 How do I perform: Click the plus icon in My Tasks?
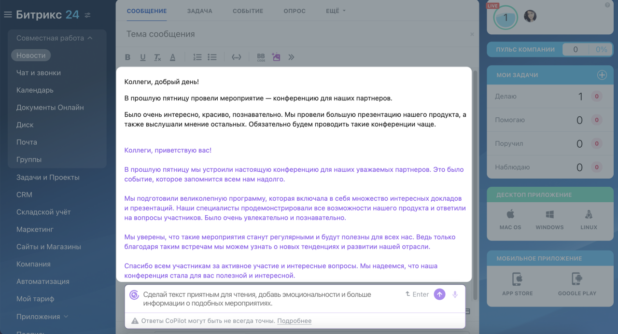[x=602, y=75]
